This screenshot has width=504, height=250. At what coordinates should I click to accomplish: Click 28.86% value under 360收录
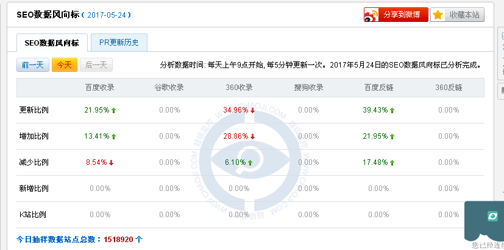tap(236, 136)
